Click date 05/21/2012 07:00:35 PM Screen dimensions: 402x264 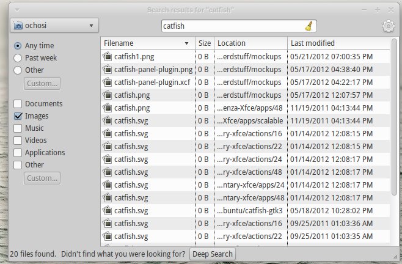(331, 57)
